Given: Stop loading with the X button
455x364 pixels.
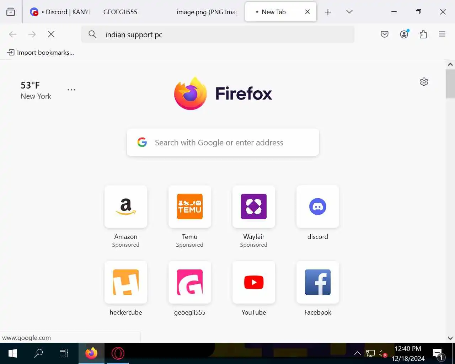Looking at the screenshot, I should 51,34.
